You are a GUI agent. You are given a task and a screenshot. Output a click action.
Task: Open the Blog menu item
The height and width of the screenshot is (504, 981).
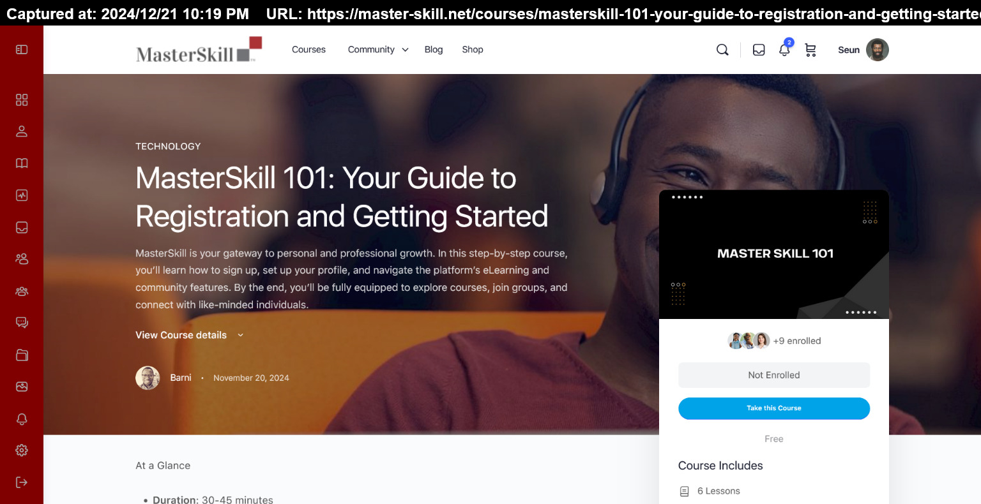click(x=434, y=50)
